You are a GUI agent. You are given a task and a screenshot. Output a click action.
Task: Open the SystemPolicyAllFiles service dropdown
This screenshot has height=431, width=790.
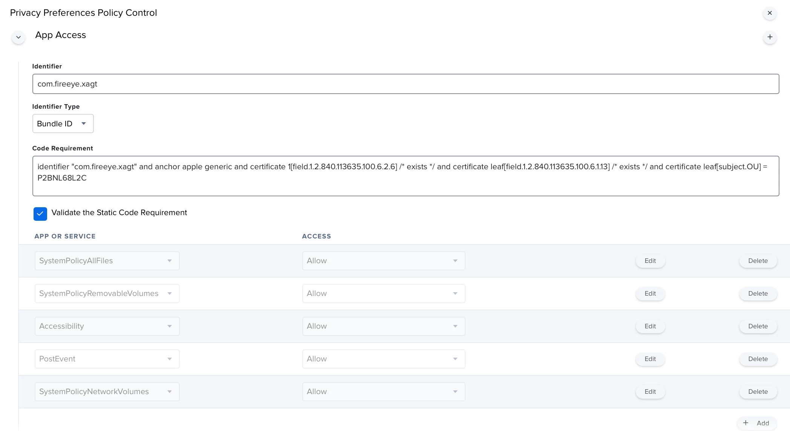tap(107, 261)
